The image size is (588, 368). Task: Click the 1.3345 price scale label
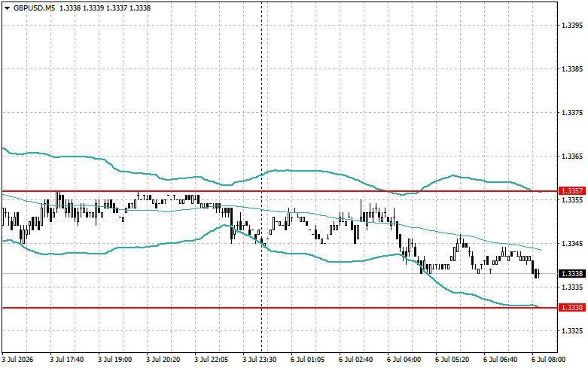pos(572,244)
